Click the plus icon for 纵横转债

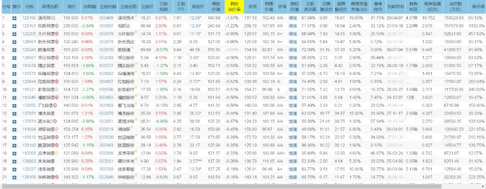click(14, 74)
